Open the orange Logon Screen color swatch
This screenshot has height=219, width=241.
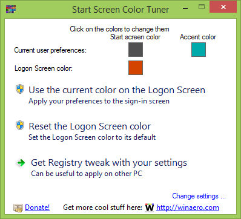tap(136, 68)
